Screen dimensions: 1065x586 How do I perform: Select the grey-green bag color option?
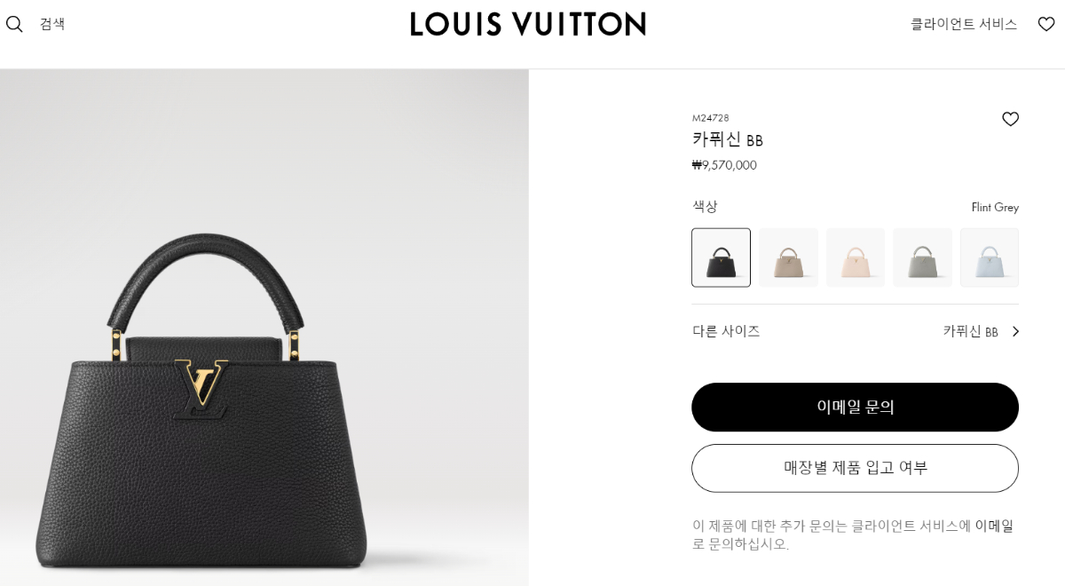click(x=923, y=257)
